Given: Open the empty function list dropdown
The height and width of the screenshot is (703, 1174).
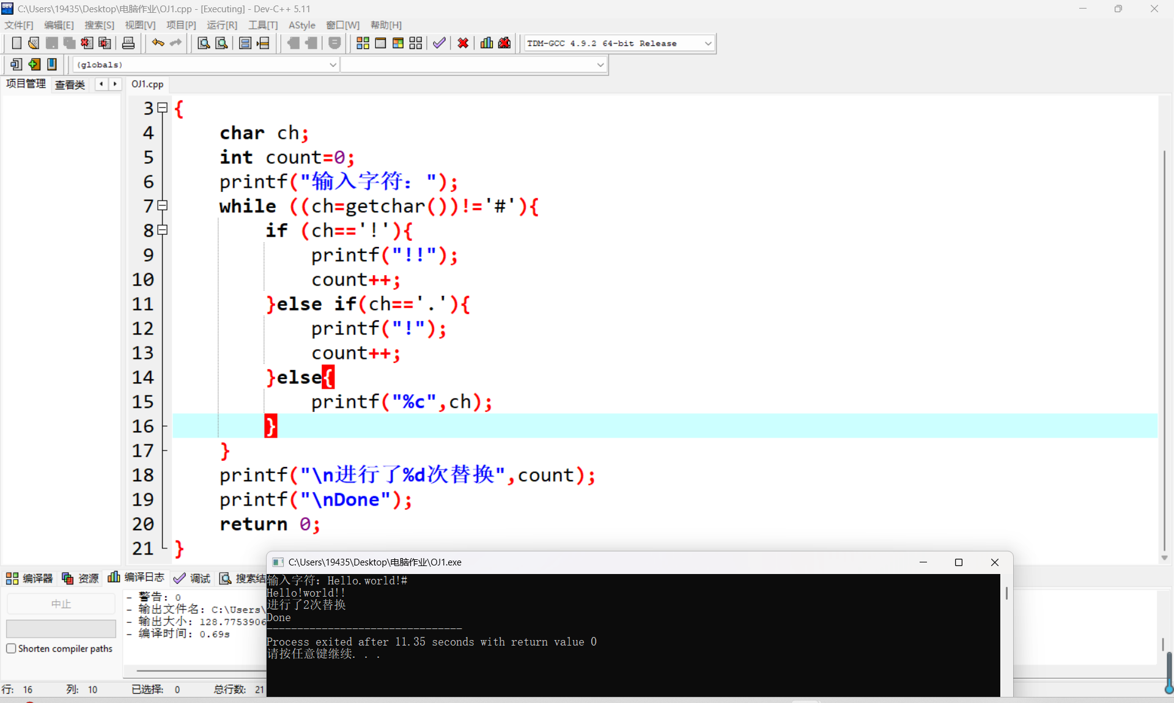Looking at the screenshot, I should click(x=600, y=65).
